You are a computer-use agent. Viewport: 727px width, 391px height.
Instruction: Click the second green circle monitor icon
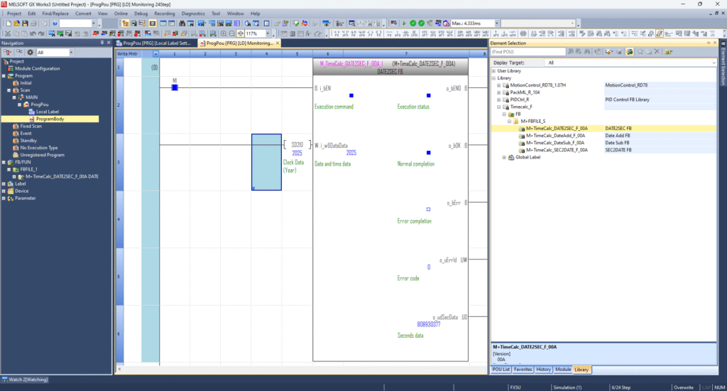tap(421, 23)
